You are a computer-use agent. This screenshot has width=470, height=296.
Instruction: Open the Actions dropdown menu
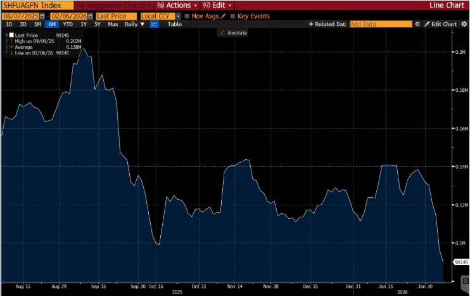click(x=177, y=6)
